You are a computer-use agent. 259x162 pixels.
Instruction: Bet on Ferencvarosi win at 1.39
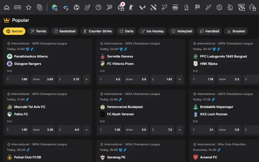tap(110, 130)
